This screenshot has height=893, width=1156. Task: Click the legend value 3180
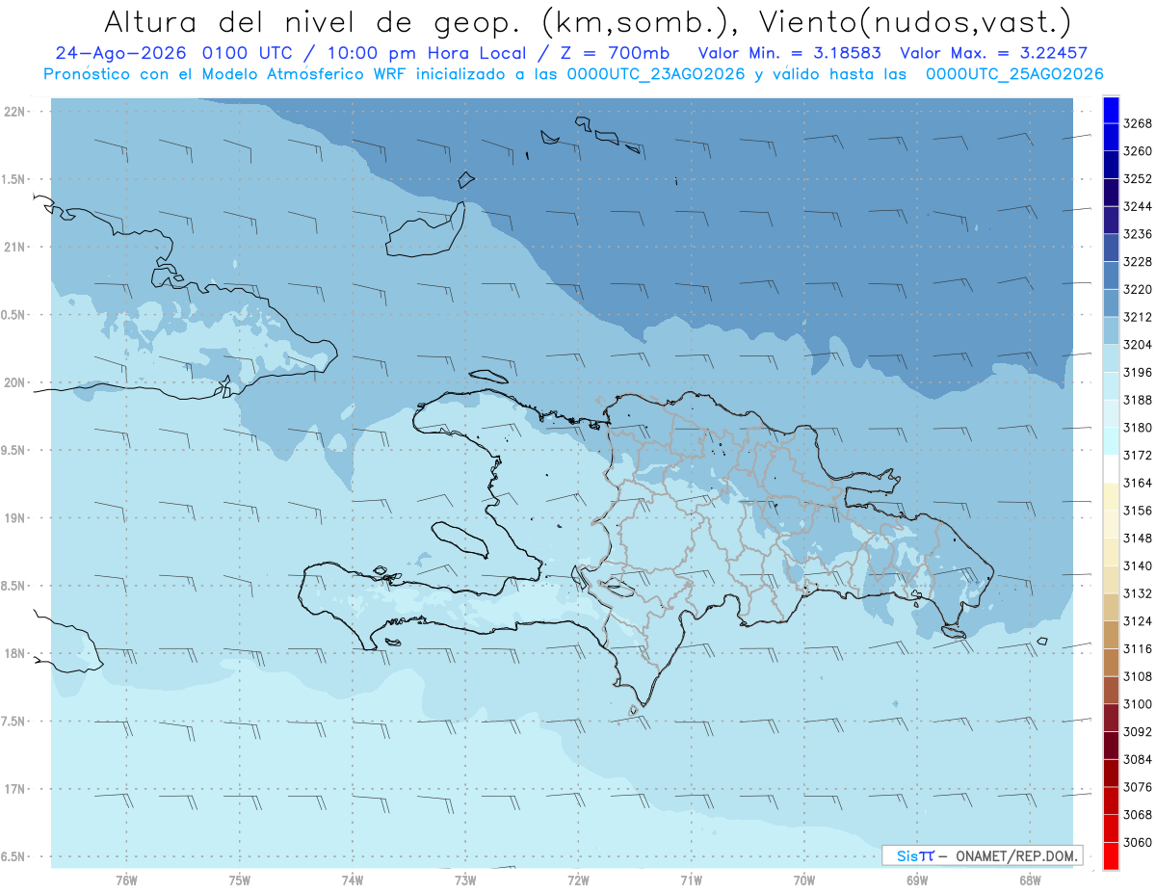click(1137, 427)
